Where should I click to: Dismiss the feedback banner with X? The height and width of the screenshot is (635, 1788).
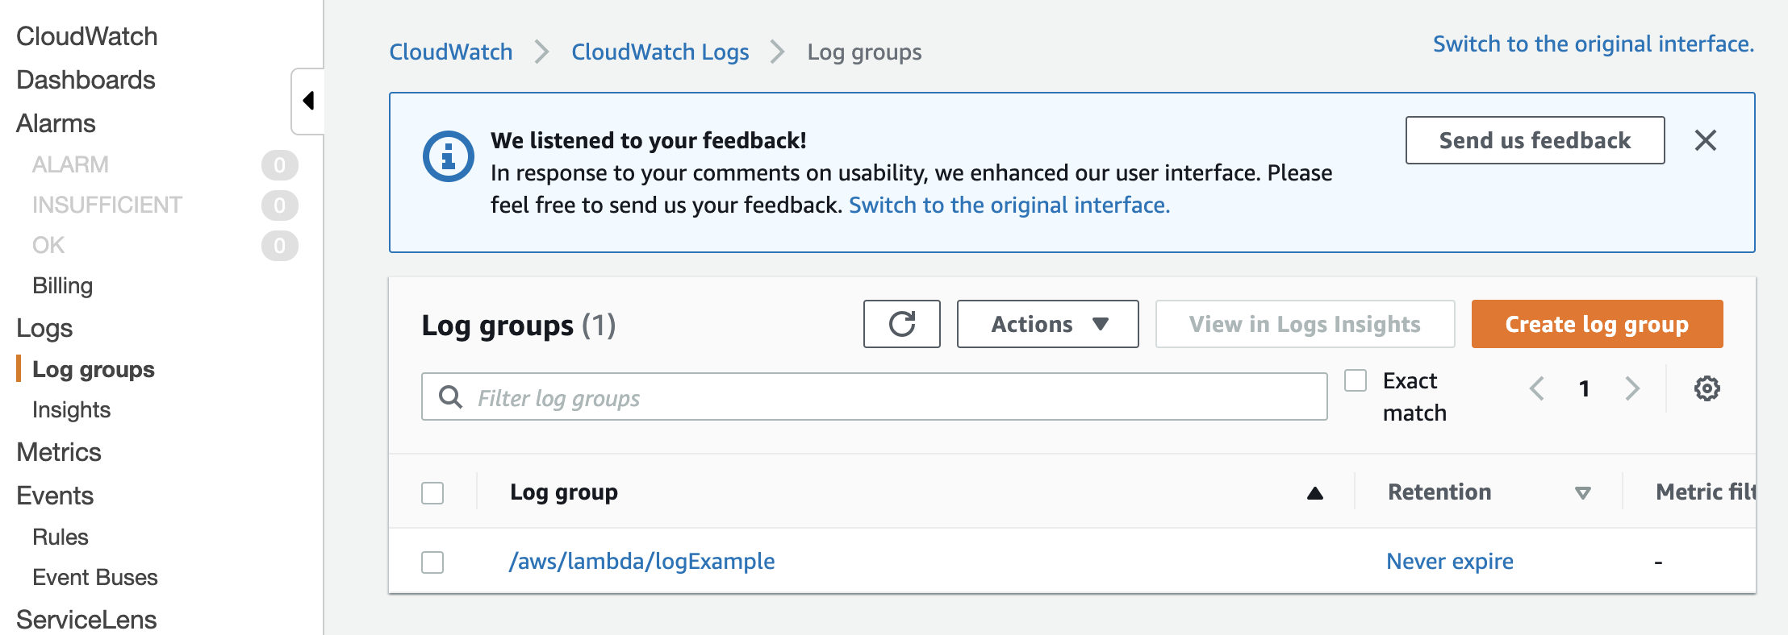1705,140
